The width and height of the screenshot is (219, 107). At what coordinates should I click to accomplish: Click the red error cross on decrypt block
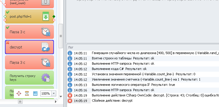click(8, 43)
